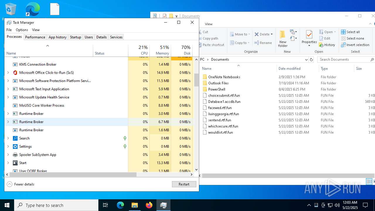The image size is (375, 211).
Task: Open the View menu in Task Manager
Action: coord(36,30)
